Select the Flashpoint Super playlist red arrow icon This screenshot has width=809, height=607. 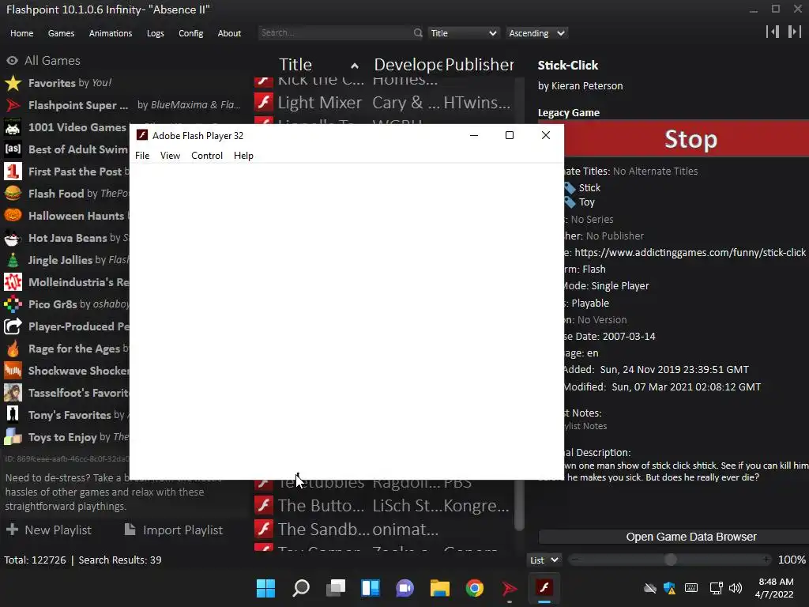click(13, 105)
